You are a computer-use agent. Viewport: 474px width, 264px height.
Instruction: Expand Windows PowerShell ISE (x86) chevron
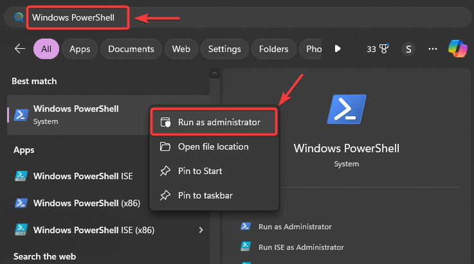point(201,229)
